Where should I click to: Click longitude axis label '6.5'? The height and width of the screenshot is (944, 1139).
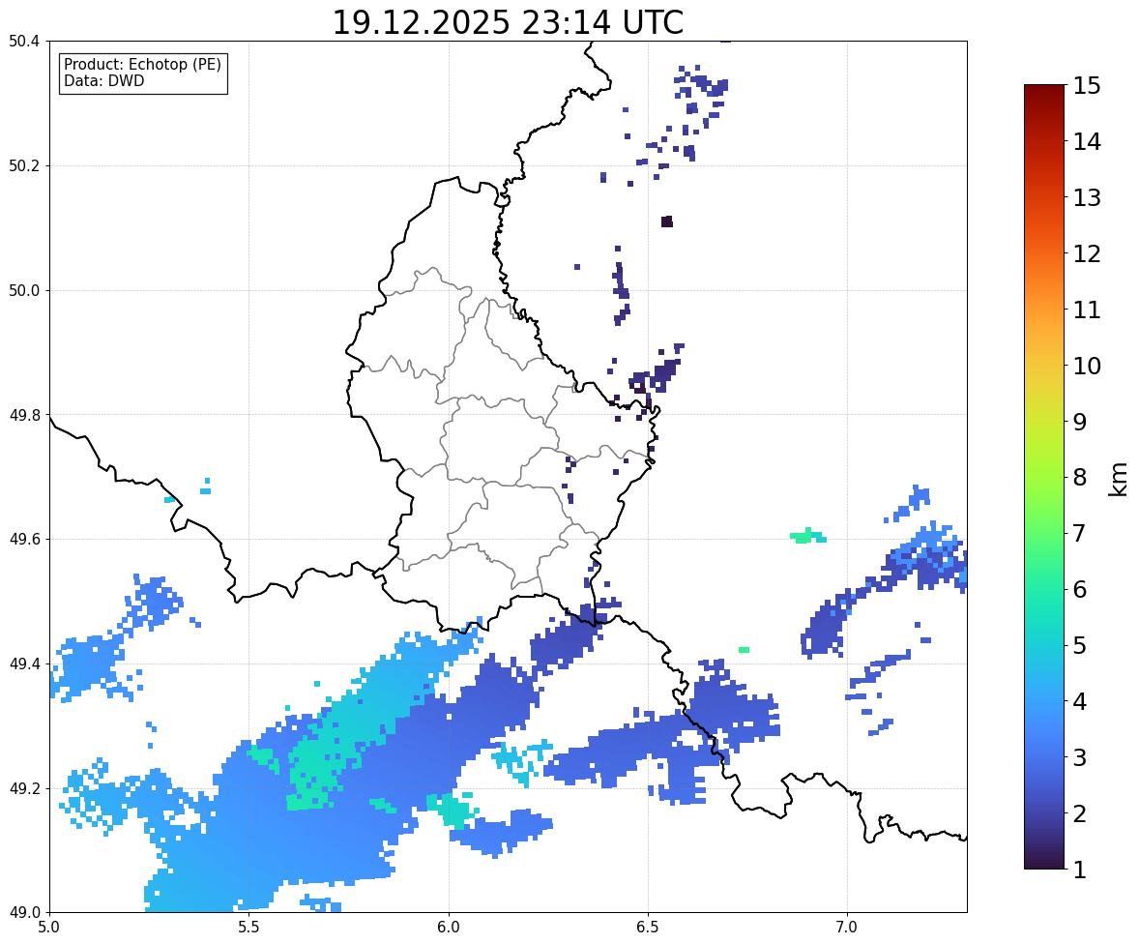[647, 927]
